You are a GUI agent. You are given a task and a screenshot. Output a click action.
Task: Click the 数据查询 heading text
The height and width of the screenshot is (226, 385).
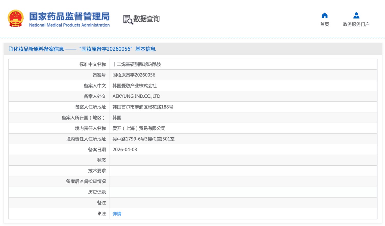146,19
